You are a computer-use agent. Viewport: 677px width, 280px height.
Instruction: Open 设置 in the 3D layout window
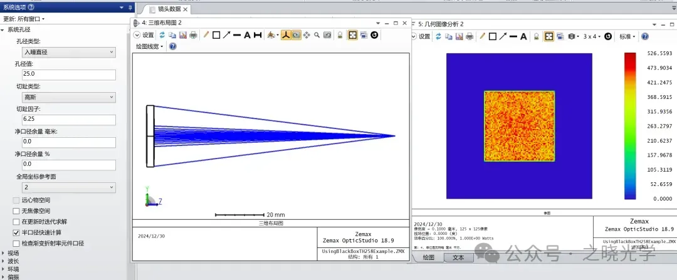pos(144,35)
